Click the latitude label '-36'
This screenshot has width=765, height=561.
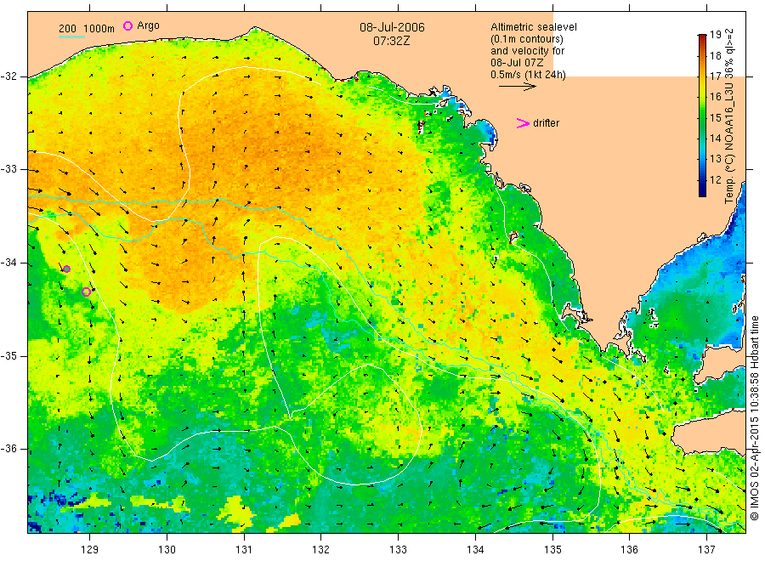[x=8, y=449]
